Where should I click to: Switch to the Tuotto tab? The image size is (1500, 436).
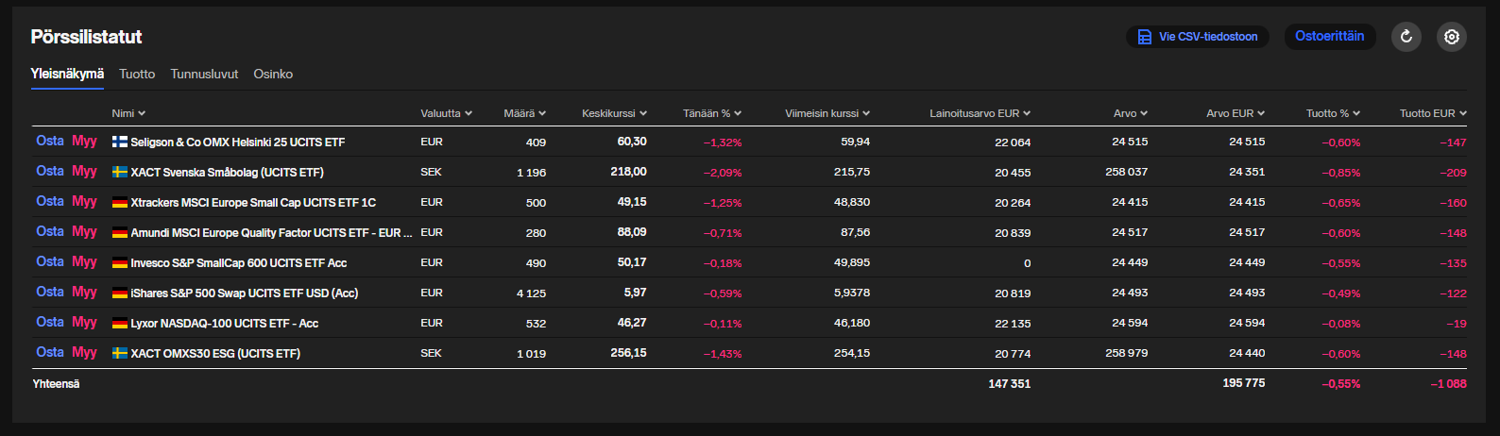click(137, 74)
